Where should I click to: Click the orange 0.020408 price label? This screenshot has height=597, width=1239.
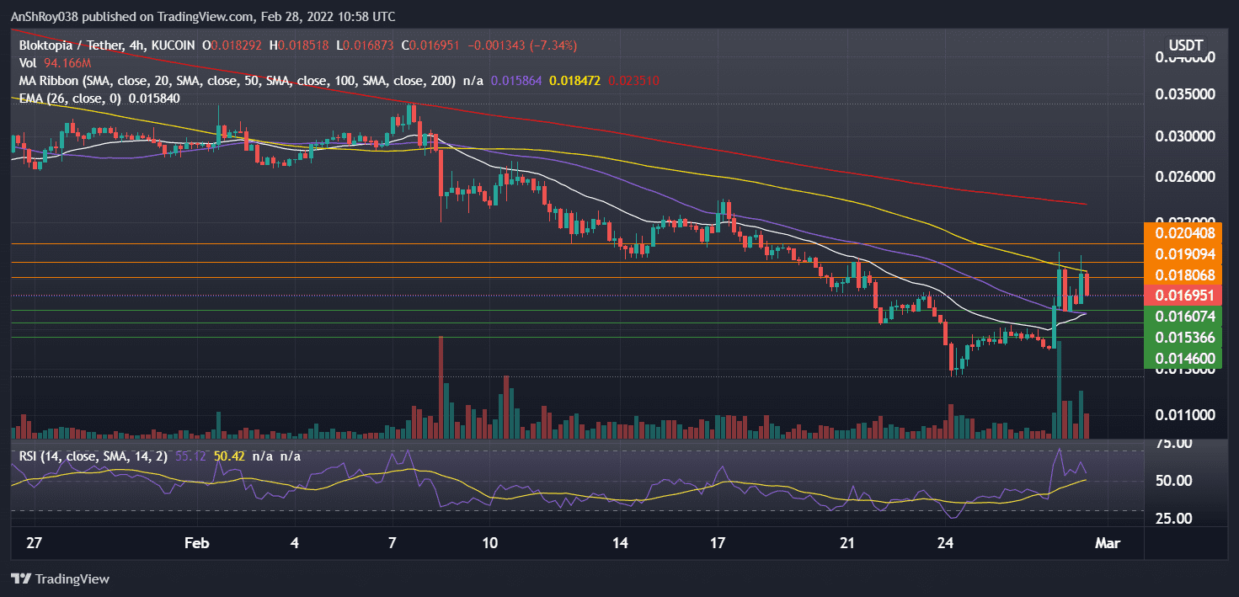click(x=1187, y=232)
